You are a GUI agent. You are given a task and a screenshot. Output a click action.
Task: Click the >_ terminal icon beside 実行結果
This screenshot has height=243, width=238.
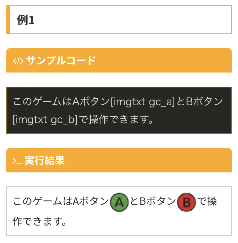pyautogui.click(x=17, y=161)
